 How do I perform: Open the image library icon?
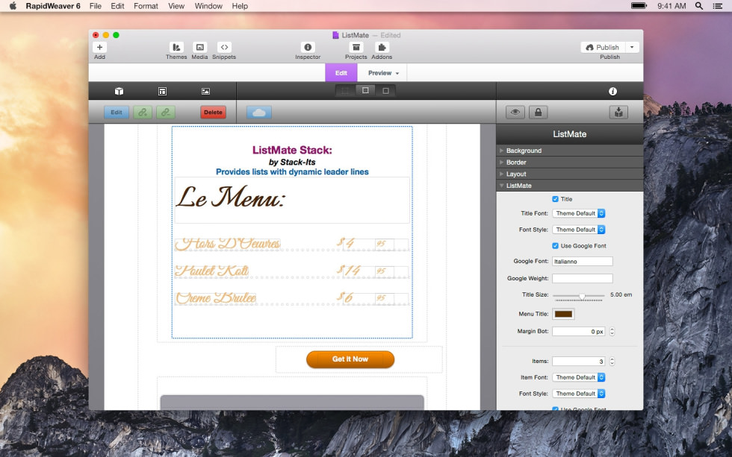coord(205,91)
